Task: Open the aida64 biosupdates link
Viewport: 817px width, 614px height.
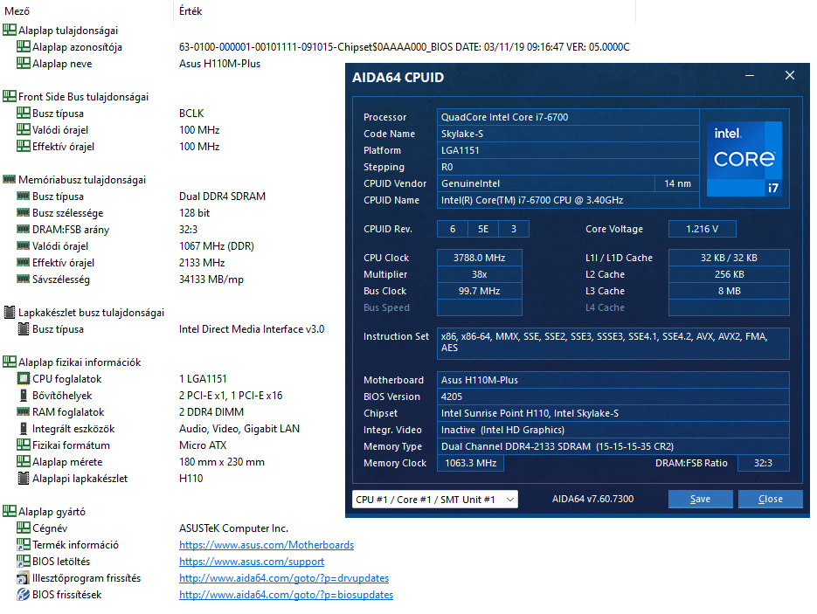Action: pos(286,595)
